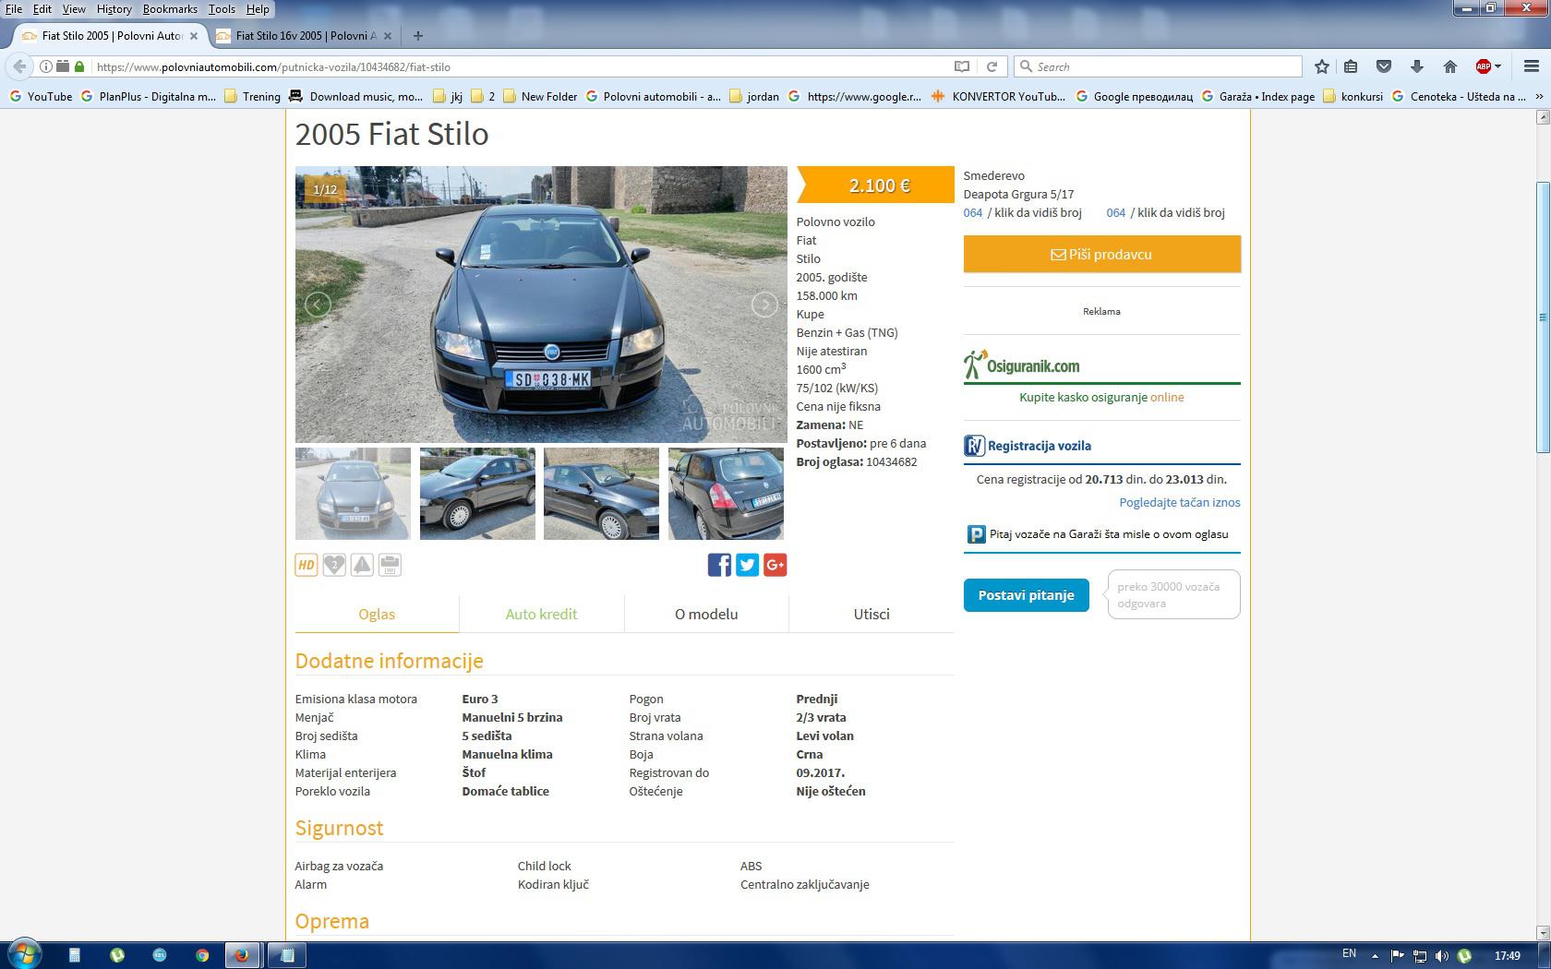Click the URL address field

522,66
